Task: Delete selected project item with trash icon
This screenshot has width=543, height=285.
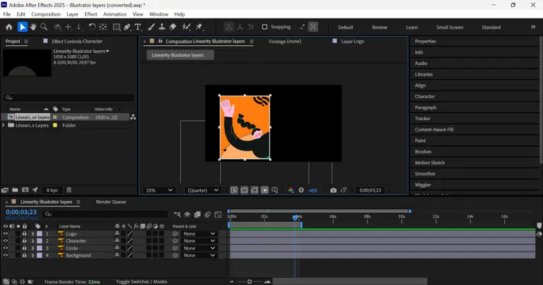Action: coord(69,190)
